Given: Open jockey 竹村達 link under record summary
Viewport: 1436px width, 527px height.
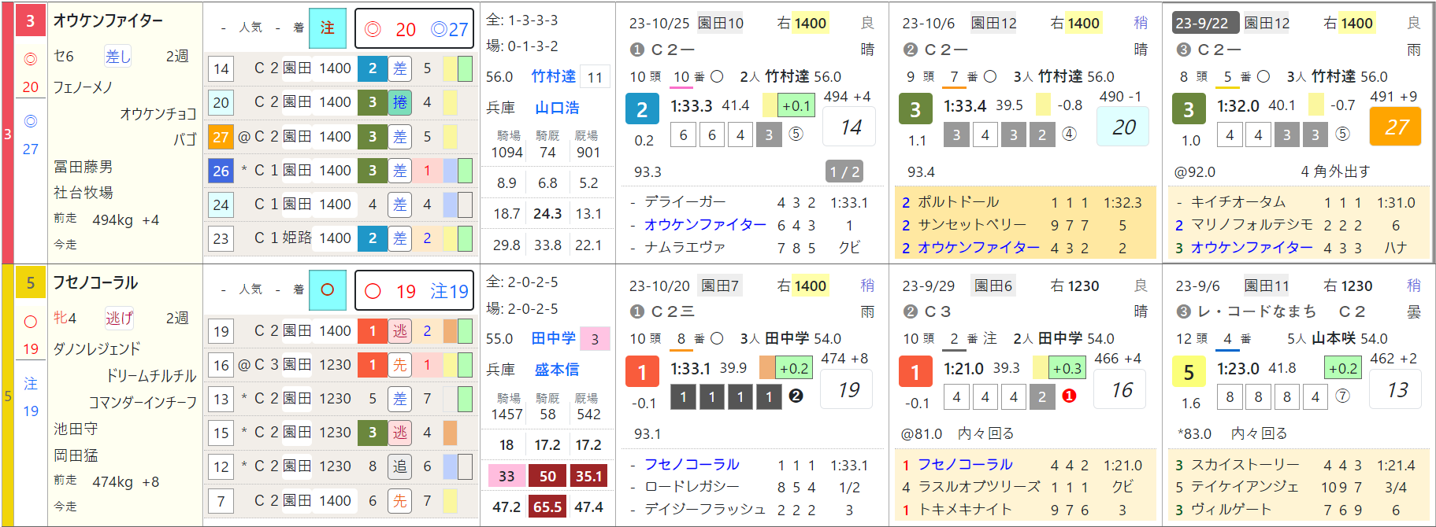Looking at the screenshot, I should pos(553,76).
